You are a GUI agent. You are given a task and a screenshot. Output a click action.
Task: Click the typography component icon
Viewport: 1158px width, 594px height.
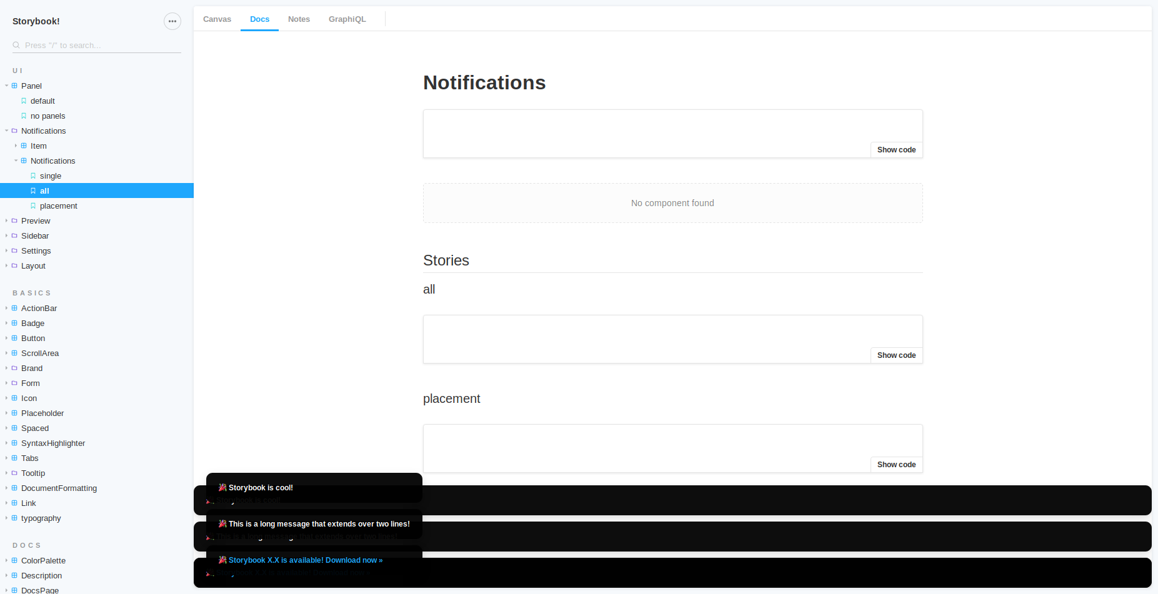click(x=14, y=518)
